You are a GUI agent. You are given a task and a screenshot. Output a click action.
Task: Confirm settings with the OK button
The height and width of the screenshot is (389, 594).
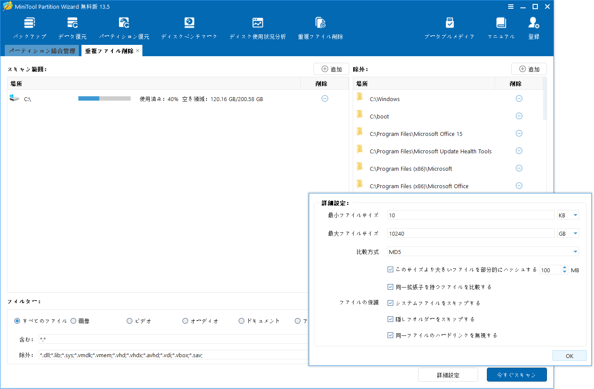click(569, 355)
